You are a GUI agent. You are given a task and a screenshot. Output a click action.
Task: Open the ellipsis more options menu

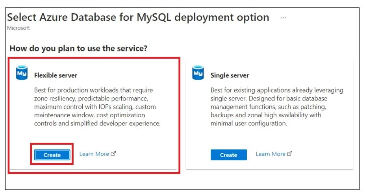tap(284, 18)
